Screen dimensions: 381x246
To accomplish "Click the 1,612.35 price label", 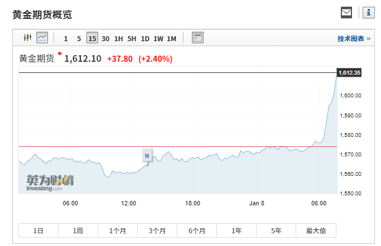I will (x=350, y=72).
